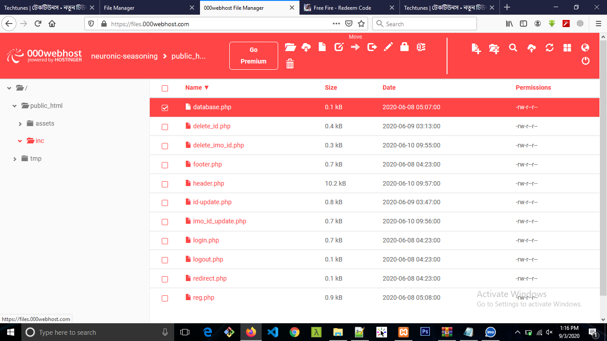Tick the header.php checkbox
This screenshot has height=341, width=607.
[165, 184]
